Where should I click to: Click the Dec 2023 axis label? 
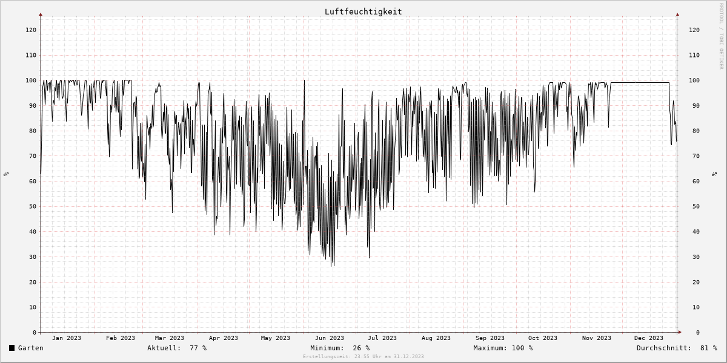click(x=649, y=338)
